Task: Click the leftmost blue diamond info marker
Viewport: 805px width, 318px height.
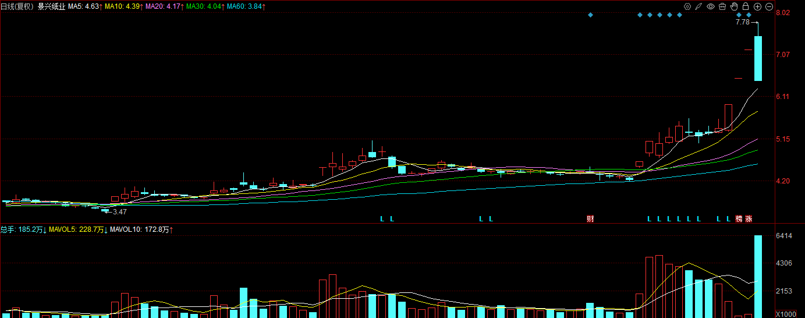Action: pyautogui.click(x=590, y=15)
